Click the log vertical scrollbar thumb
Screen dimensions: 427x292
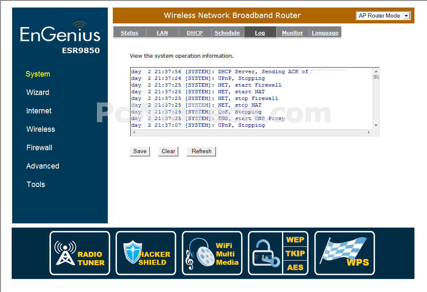(x=376, y=77)
